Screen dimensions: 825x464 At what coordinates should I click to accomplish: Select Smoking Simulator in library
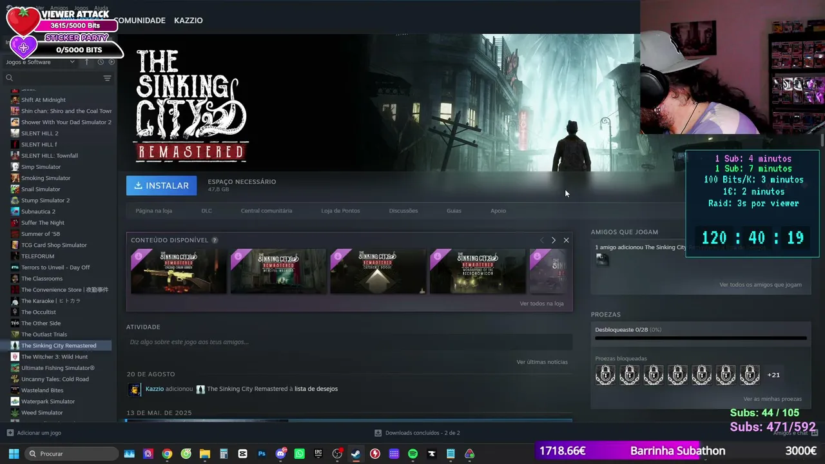tap(46, 178)
